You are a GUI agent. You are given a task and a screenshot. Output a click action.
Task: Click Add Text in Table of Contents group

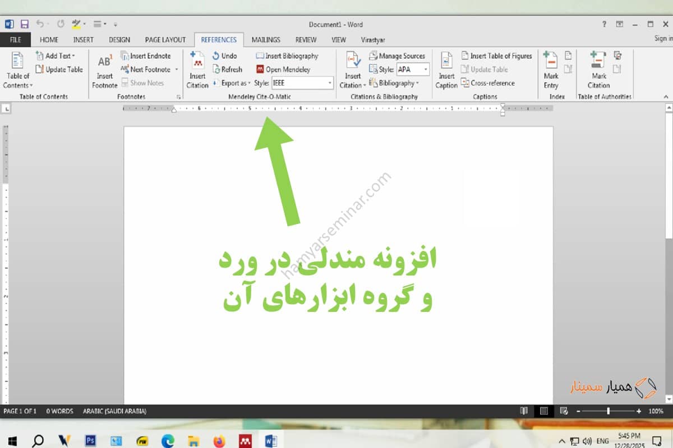(55, 56)
